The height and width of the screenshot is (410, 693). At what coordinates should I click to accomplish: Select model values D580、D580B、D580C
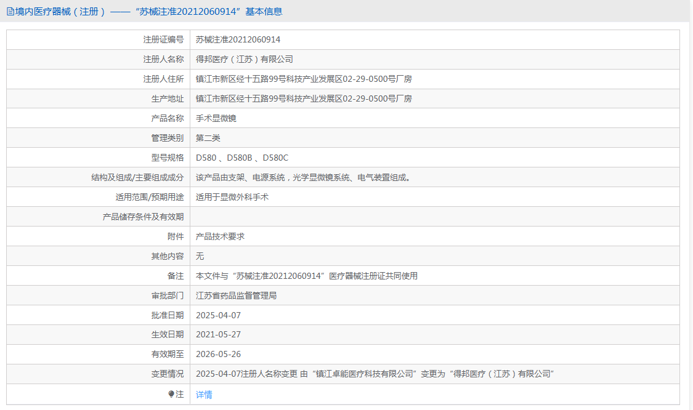coord(241,158)
